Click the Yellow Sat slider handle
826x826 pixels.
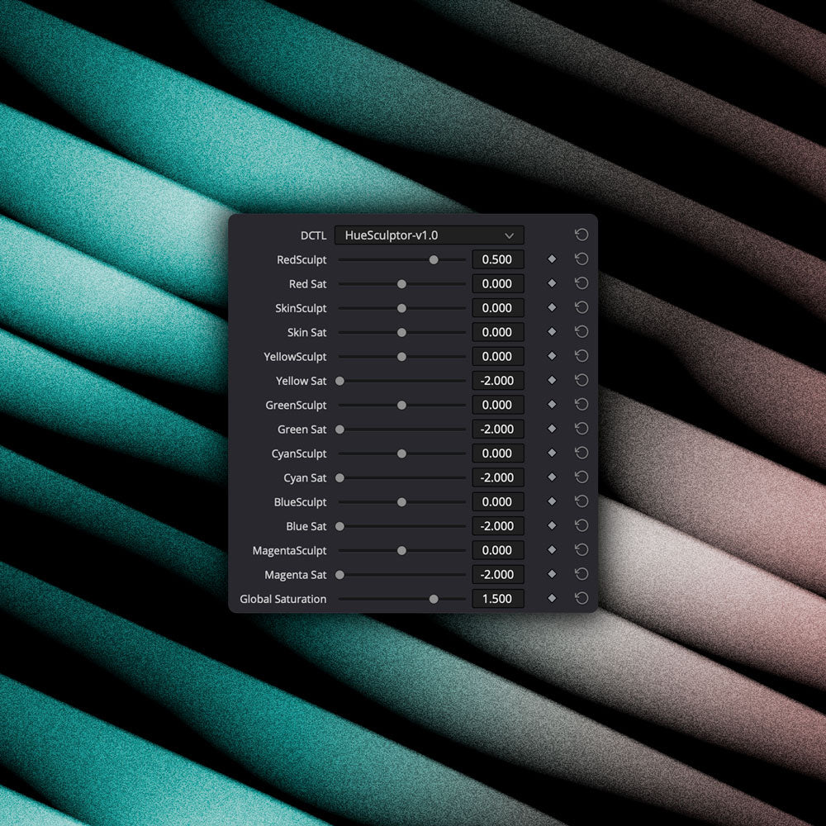tap(339, 381)
